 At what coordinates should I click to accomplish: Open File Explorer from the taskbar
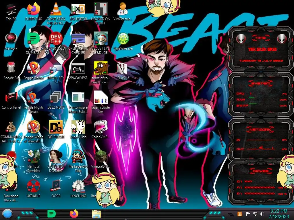pyautogui.click(x=96, y=214)
